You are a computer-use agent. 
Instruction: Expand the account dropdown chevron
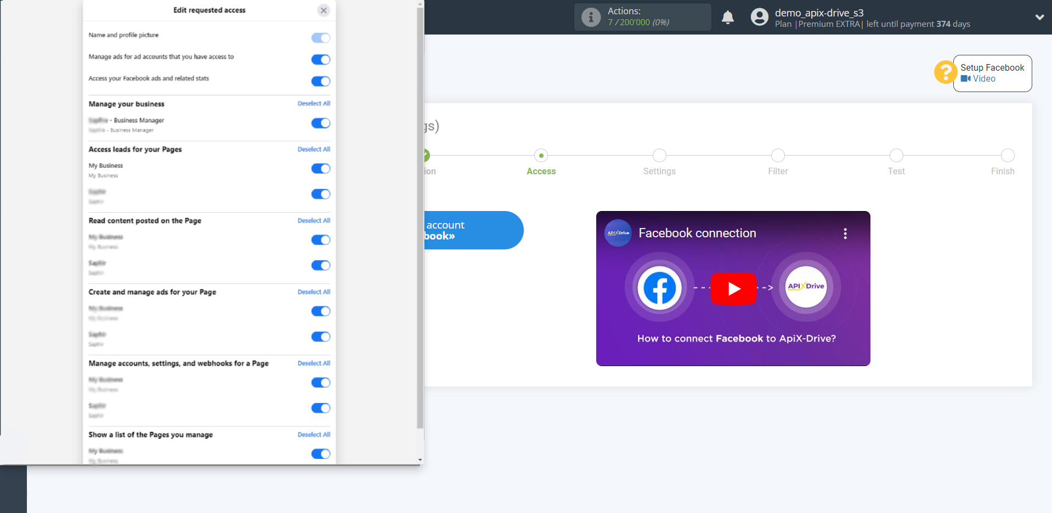(x=1039, y=17)
